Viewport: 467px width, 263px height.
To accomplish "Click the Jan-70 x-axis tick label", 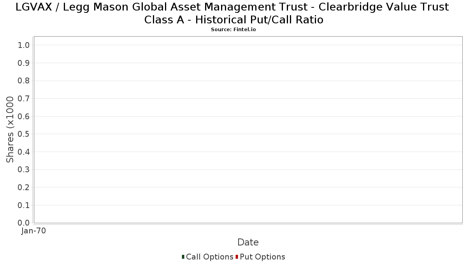I will click(x=34, y=231).
